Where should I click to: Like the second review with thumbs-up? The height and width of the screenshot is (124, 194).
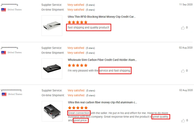click(183, 70)
